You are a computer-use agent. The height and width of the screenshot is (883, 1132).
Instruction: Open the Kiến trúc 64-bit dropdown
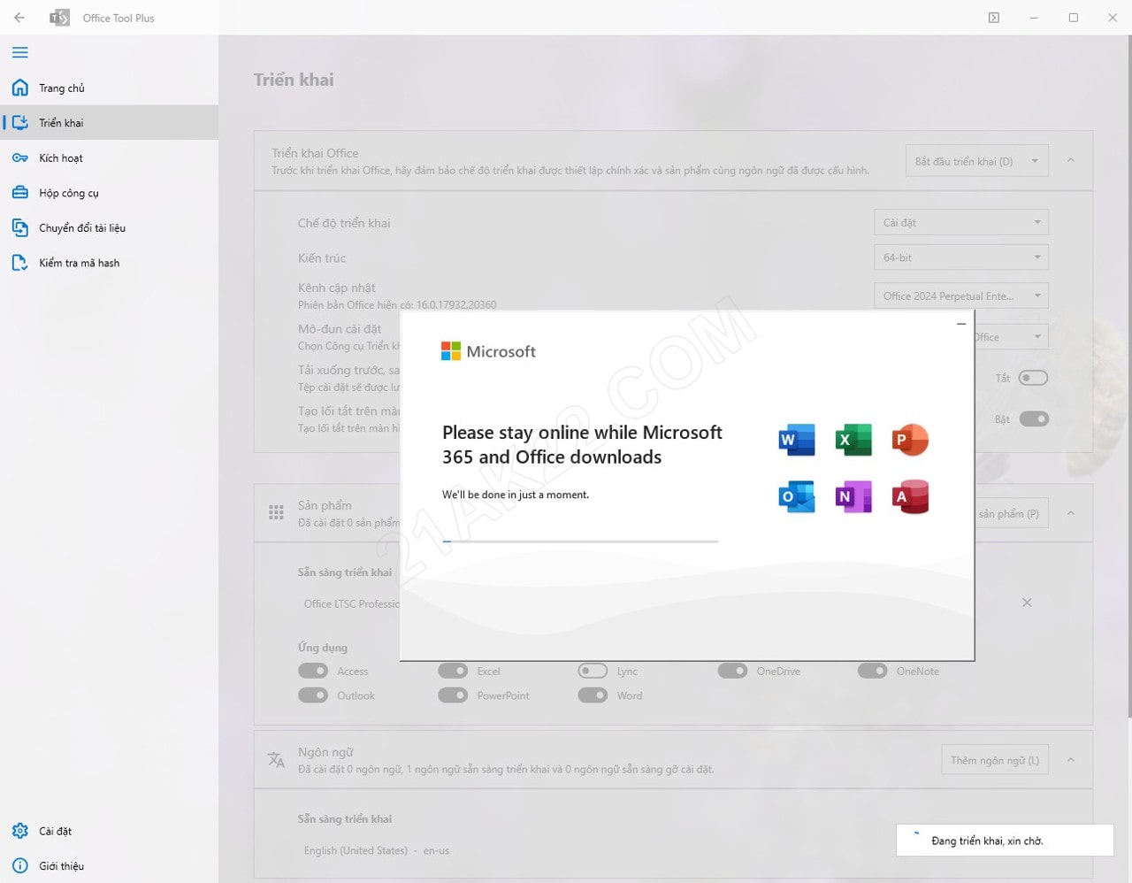[961, 257]
